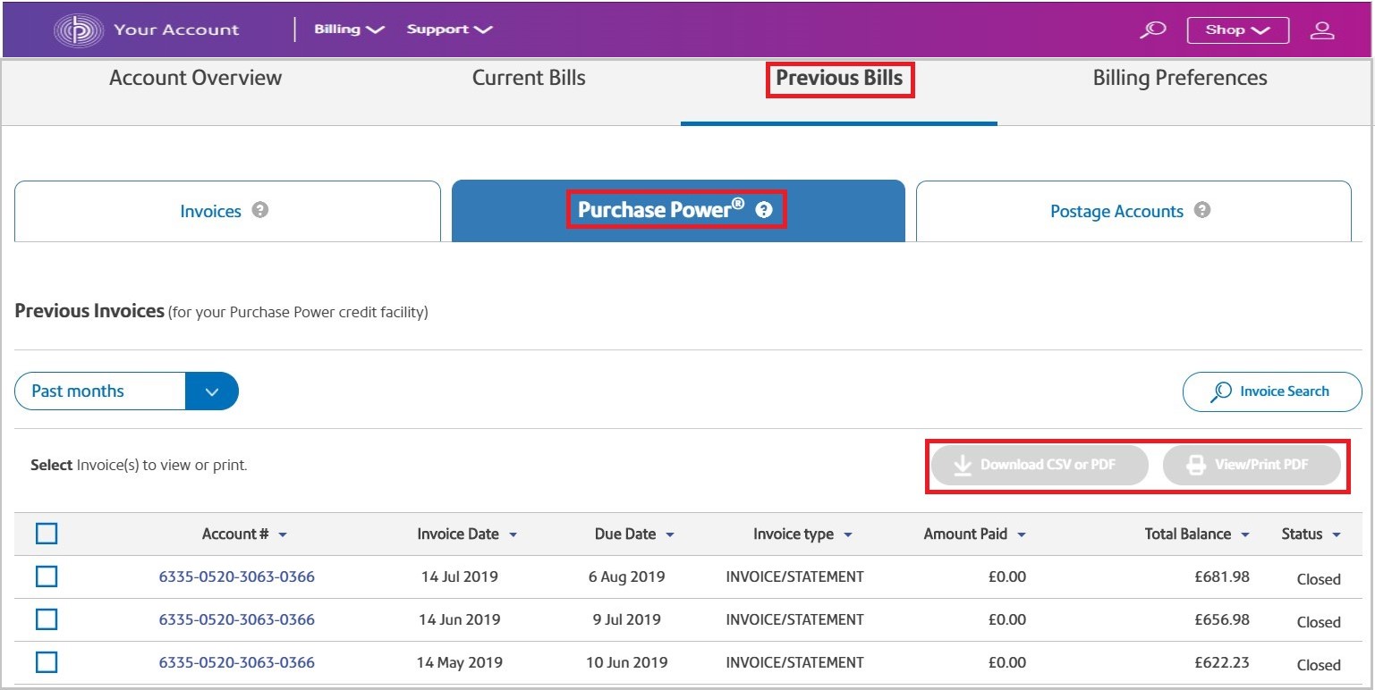This screenshot has width=1375, height=690.
Task: Click help icon beside Purchase Power
Action: (x=763, y=210)
